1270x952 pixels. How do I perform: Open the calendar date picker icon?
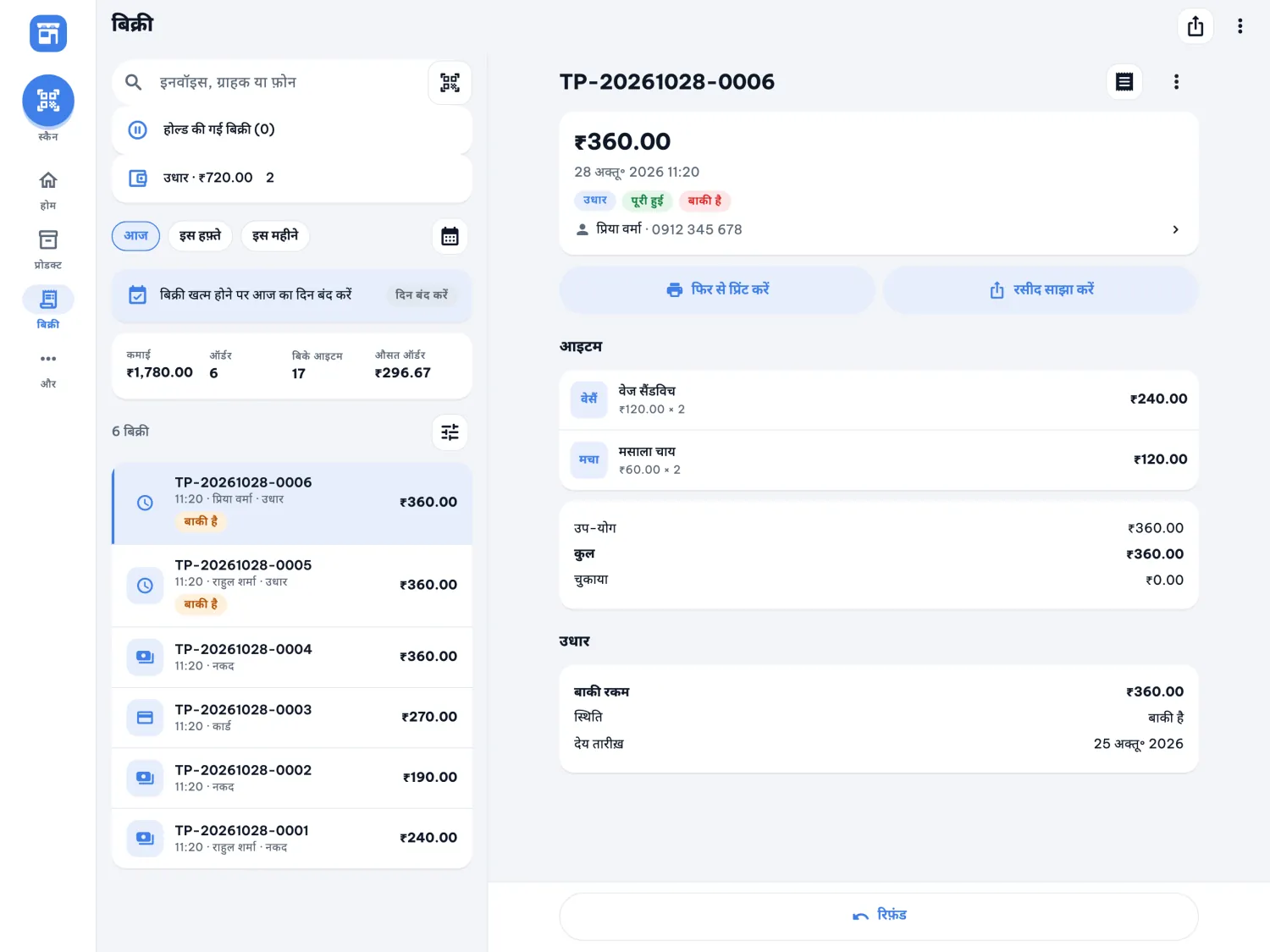tap(450, 236)
